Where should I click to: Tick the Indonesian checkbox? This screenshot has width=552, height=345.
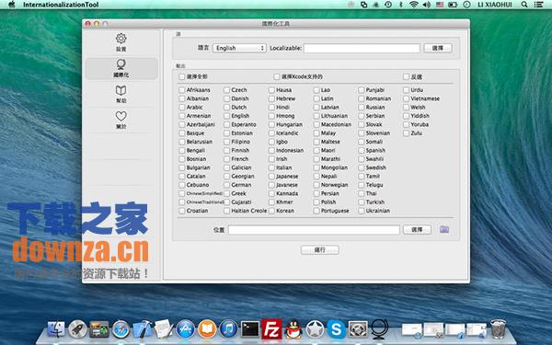pos(271,150)
